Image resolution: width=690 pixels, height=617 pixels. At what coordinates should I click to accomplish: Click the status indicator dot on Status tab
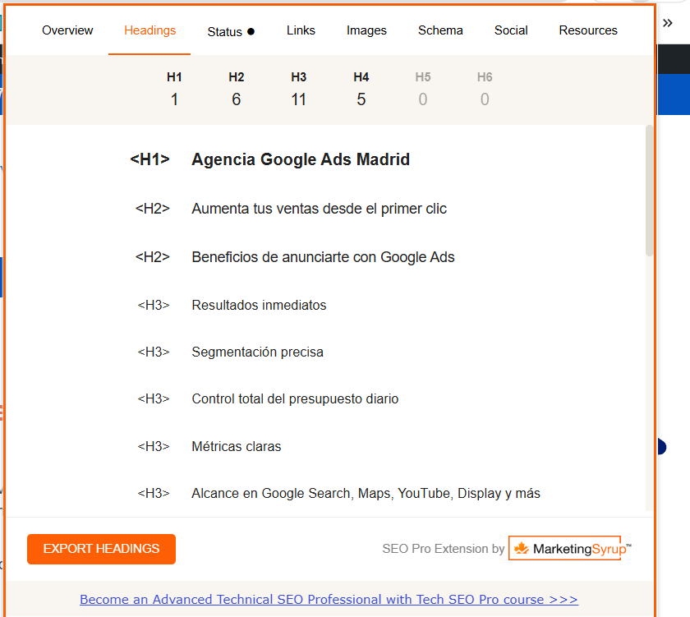pyautogui.click(x=251, y=31)
